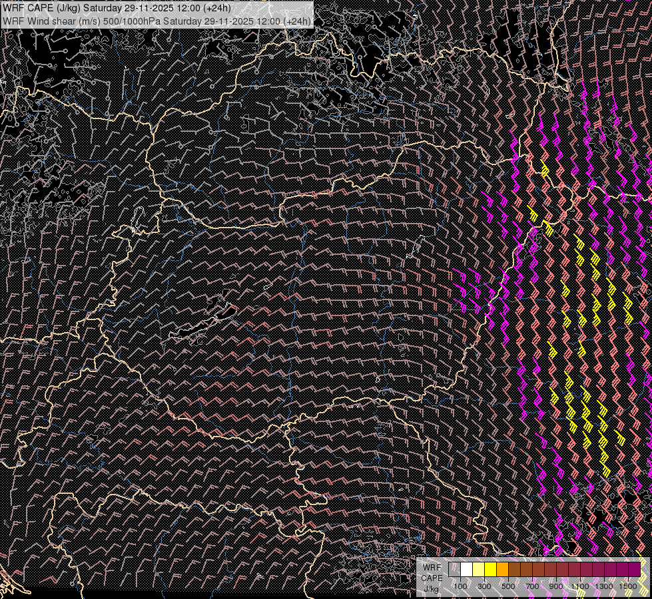Click the 1100 label on the CAPE scale
Image resolution: width=652 pixels, height=599 pixels.
[580, 586]
